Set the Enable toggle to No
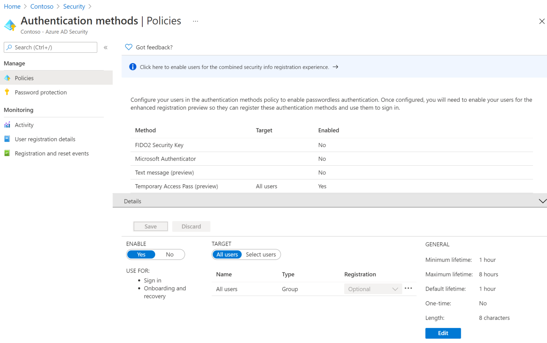Screen dimensions: 547x343 tap(170, 254)
